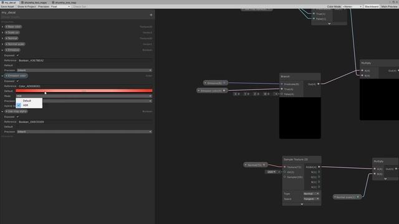Viewport: 399px width, 224px height.
Task: Switch to the my_decal tab
Action: 9,2
